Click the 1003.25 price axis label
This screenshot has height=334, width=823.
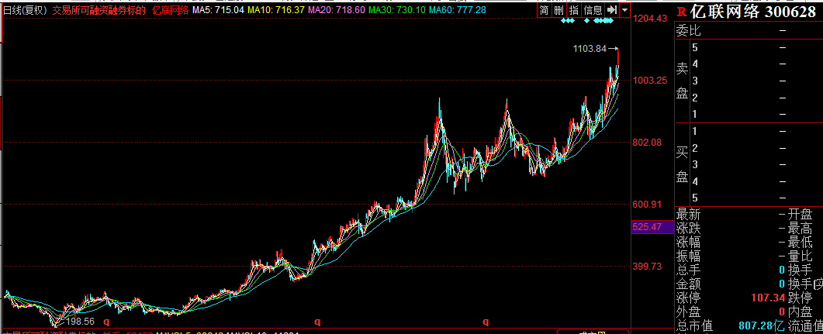(650, 81)
